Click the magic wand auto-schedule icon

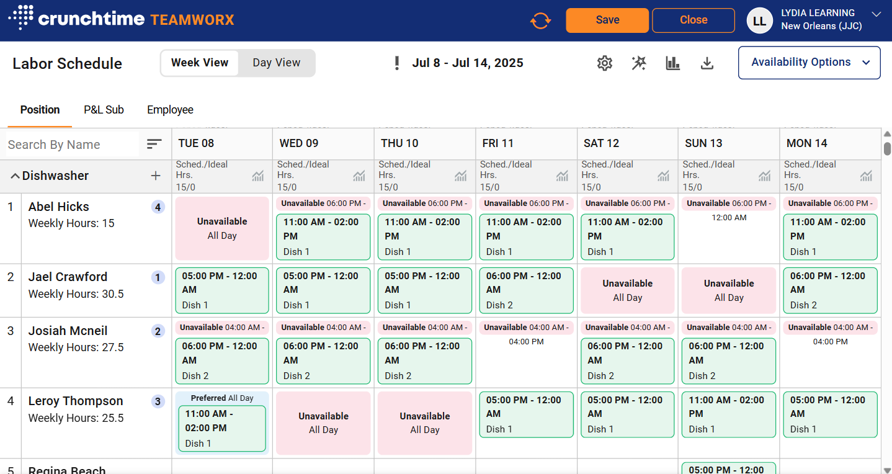639,63
